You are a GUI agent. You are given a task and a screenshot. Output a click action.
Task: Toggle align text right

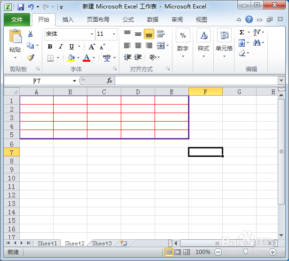(149, 46)
